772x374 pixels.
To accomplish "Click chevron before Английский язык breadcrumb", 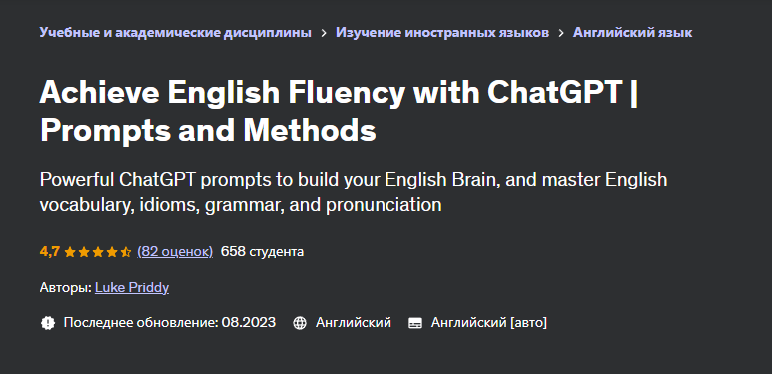I will point(561,33).
